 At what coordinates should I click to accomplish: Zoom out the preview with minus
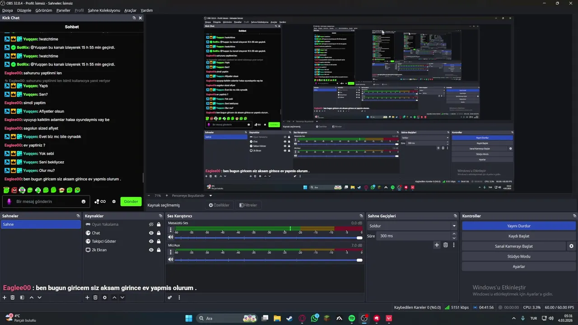tap(149, 196)
